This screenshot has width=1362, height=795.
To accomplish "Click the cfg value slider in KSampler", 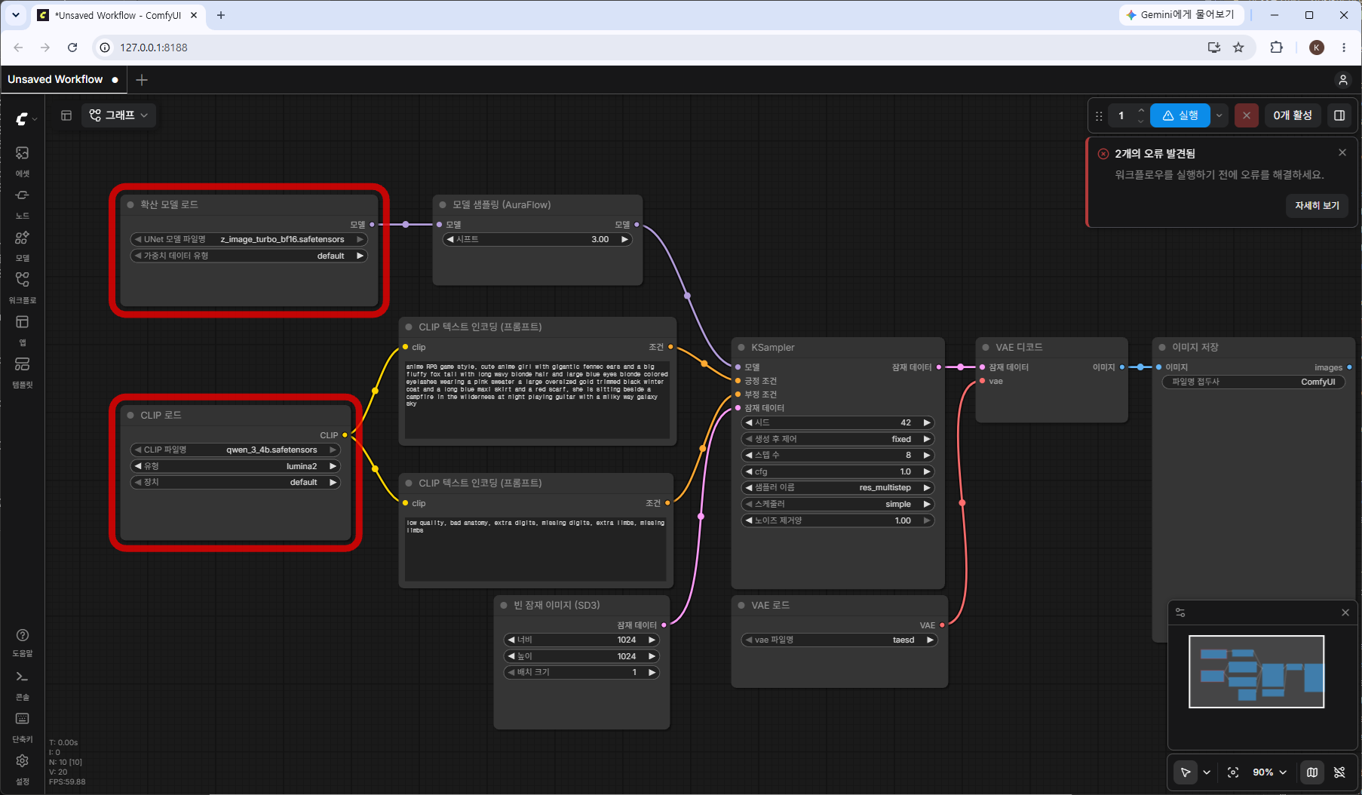I will (838, 471).
